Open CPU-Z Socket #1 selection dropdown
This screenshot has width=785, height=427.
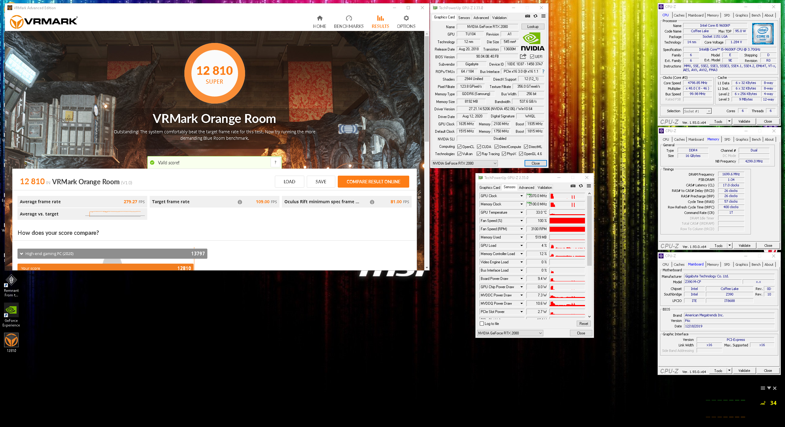[x=697, y=111]
